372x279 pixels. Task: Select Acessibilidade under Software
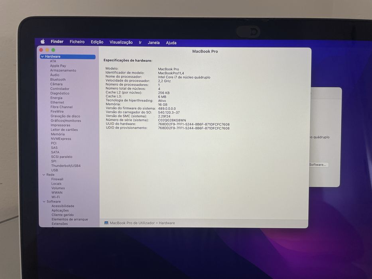click(x=63, y=206)
